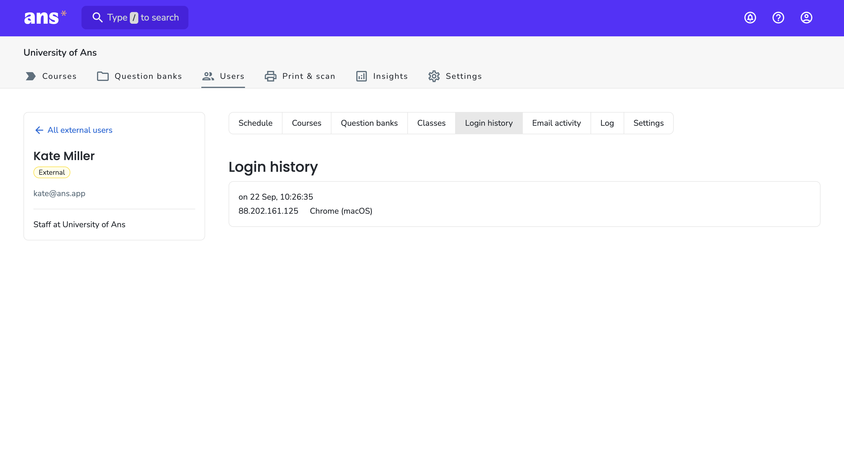Focus the Type / to search field
This screenshot has height=455, width=844.
pos(135,18)
